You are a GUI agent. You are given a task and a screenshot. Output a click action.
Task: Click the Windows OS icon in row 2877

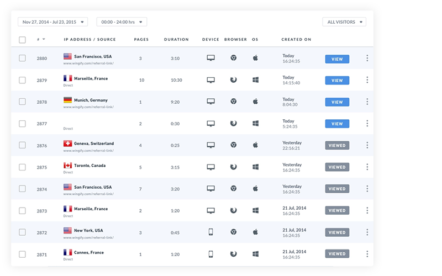(x=255, y=124)
